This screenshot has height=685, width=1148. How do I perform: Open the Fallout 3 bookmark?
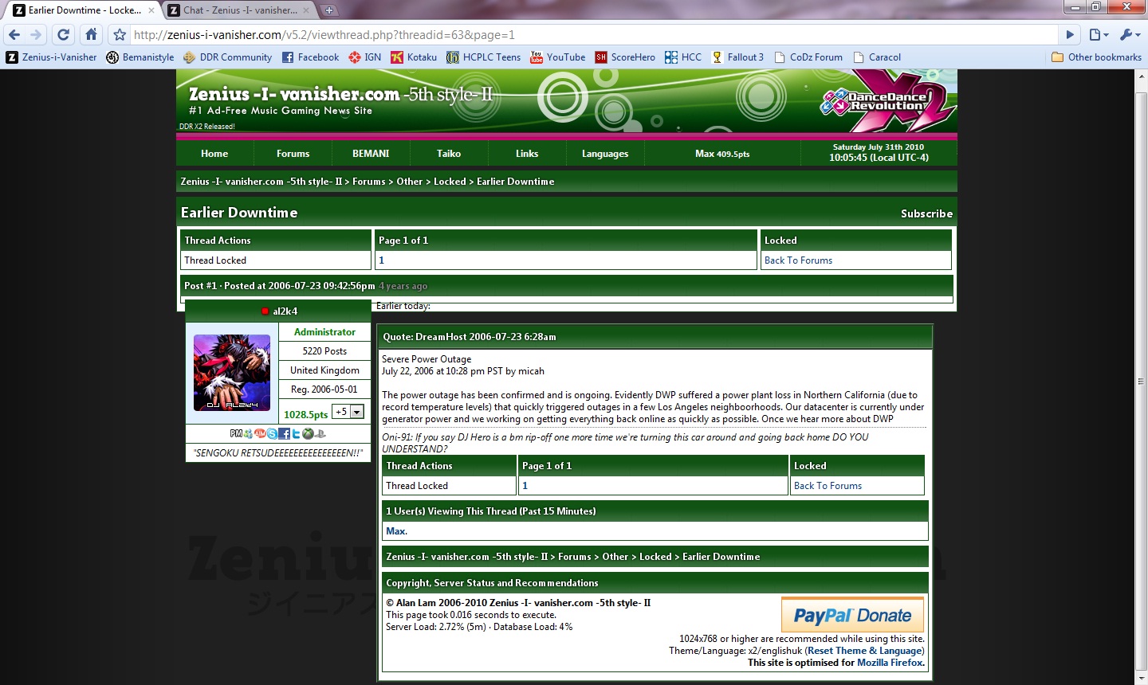coord(738,57)
